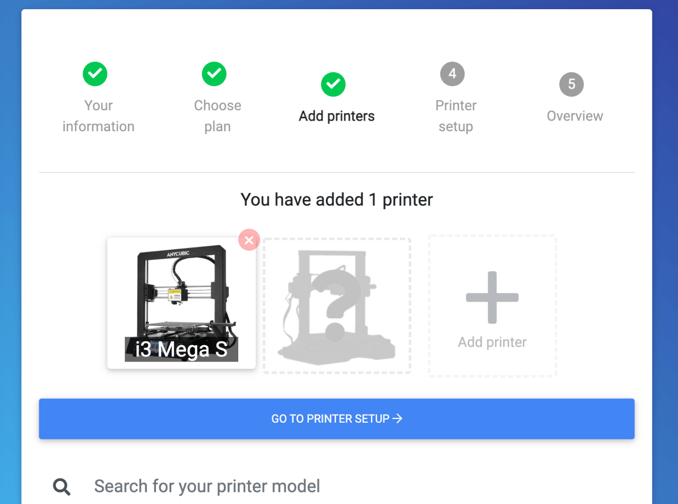Click the unknown printer placeholder card

point(337,305)
